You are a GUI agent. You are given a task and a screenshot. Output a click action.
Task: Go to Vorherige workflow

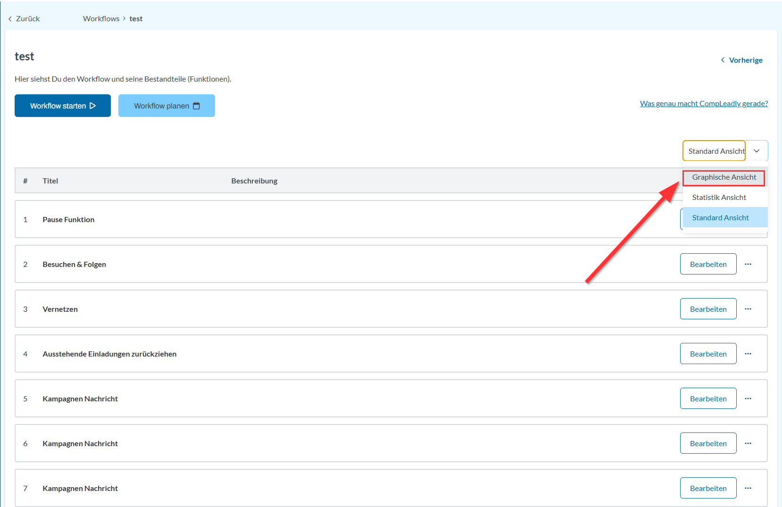741,60
